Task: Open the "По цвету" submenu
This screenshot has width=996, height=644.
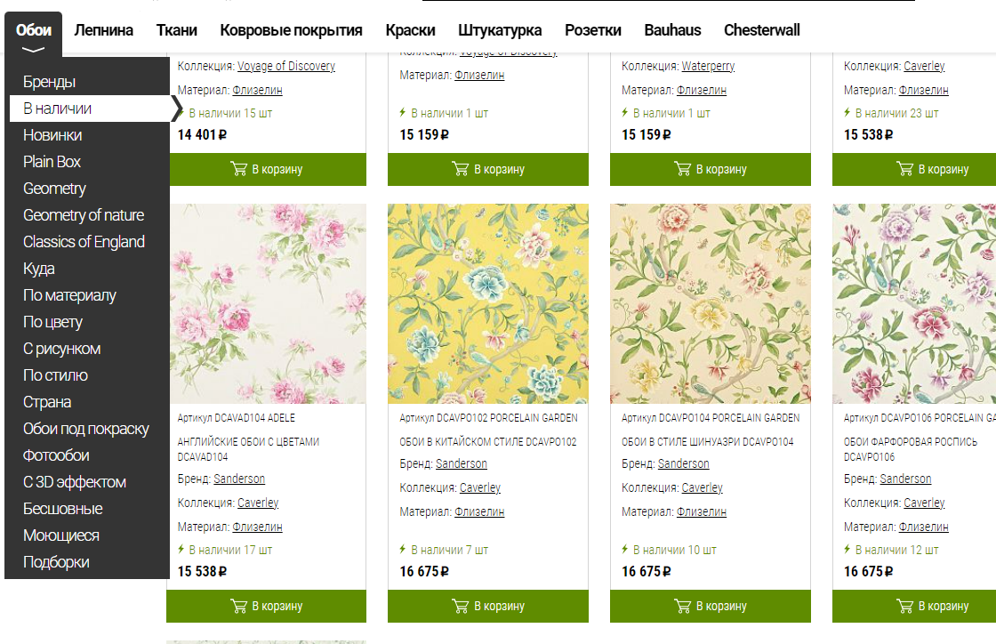Action: (52, 322)
